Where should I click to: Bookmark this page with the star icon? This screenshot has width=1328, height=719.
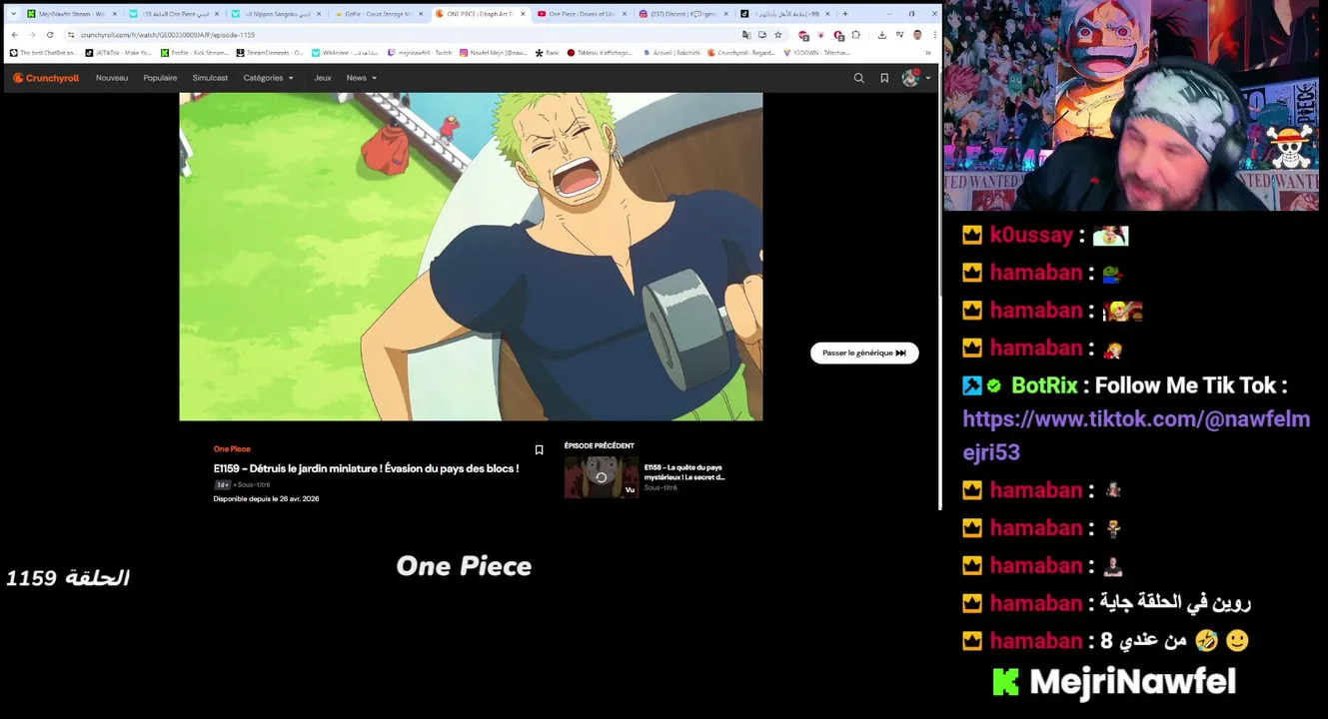click(x=778, y=35)
